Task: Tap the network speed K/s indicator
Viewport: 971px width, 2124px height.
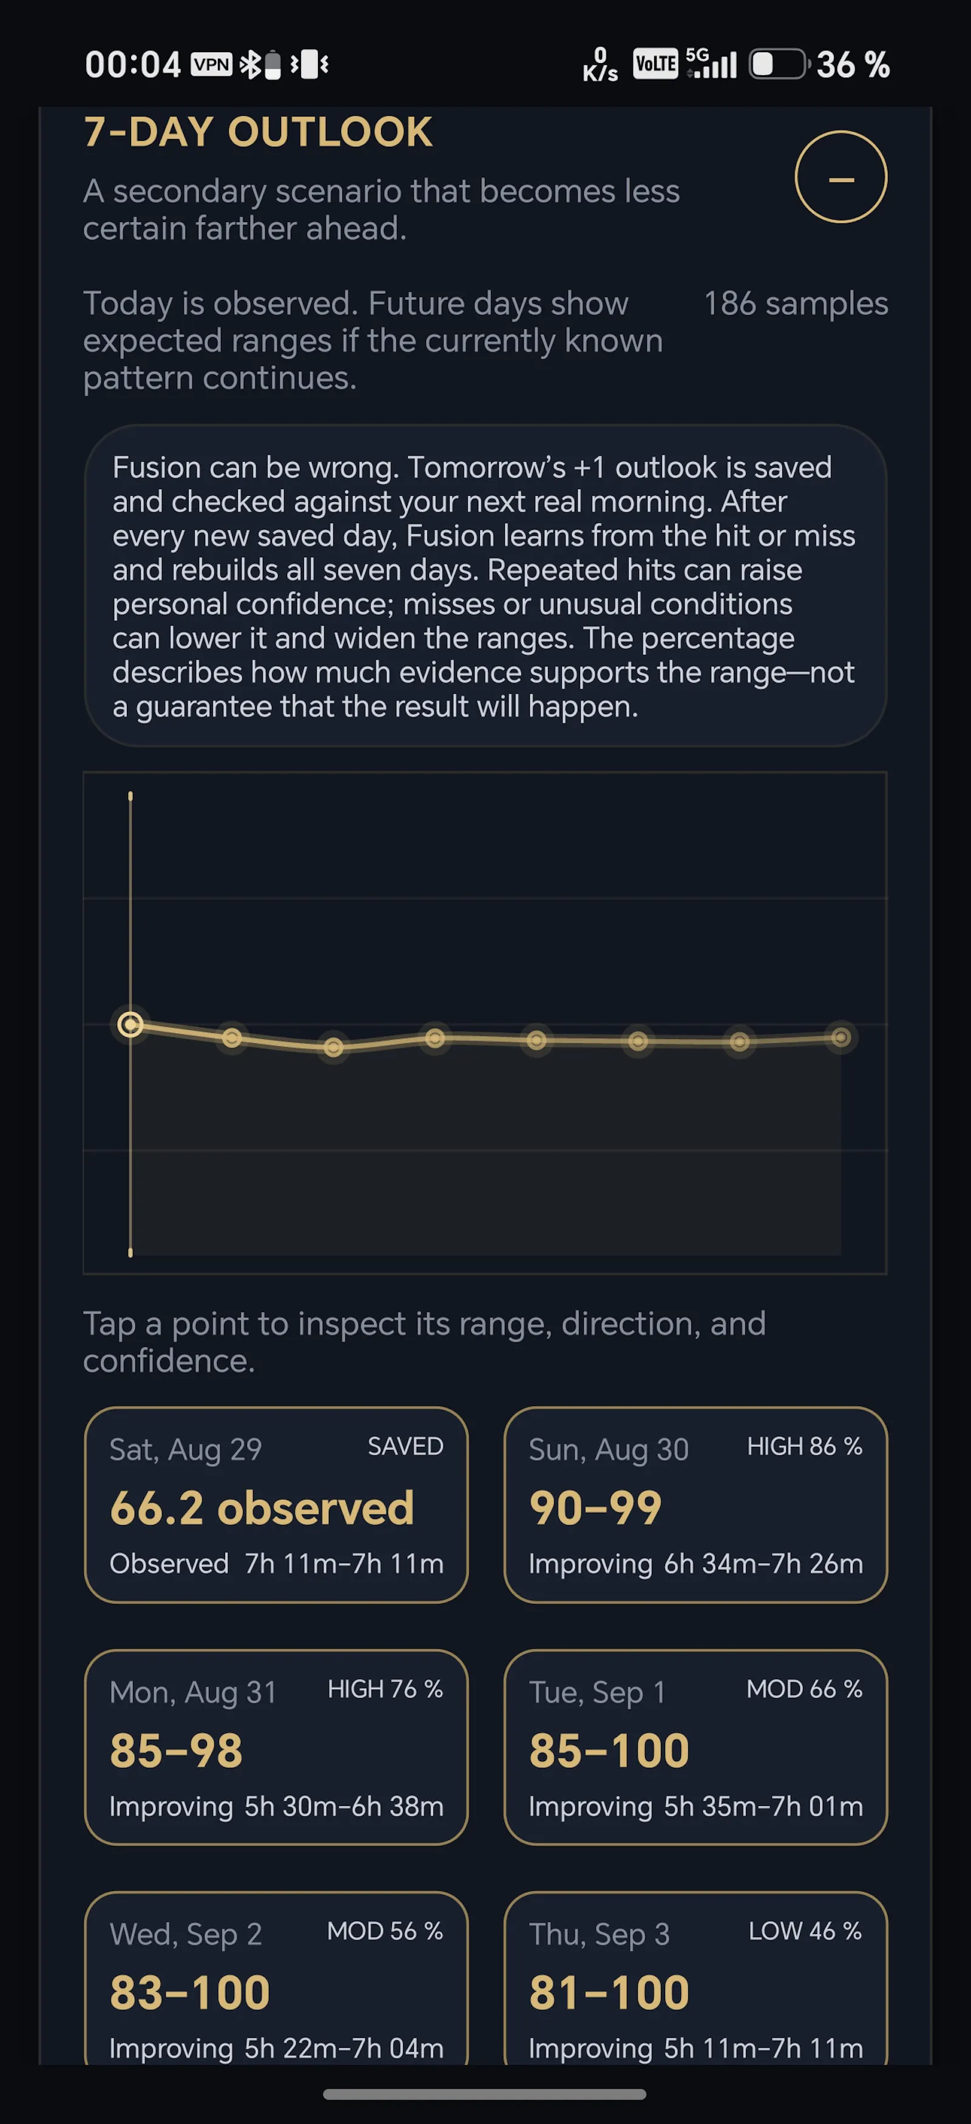Action: tap(600, 64)
